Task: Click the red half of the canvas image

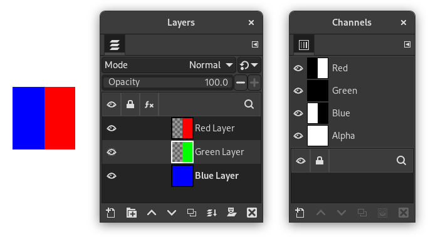Action: [60, 118]
